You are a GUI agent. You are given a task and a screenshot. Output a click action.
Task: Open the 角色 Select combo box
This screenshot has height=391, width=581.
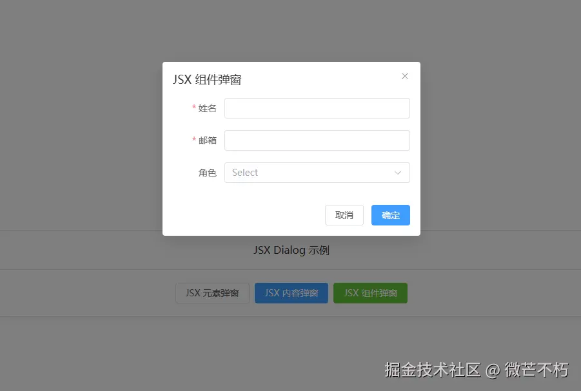[x=317, y=173]
